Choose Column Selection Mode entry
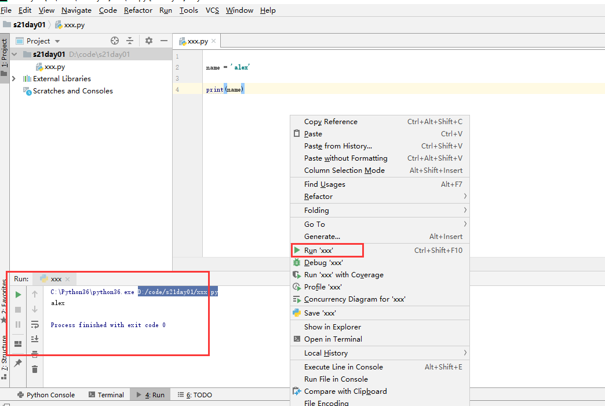 point(380,171)
